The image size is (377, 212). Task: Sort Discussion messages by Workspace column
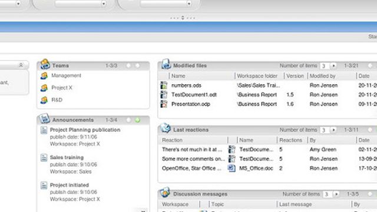click(x=175, y=204)
